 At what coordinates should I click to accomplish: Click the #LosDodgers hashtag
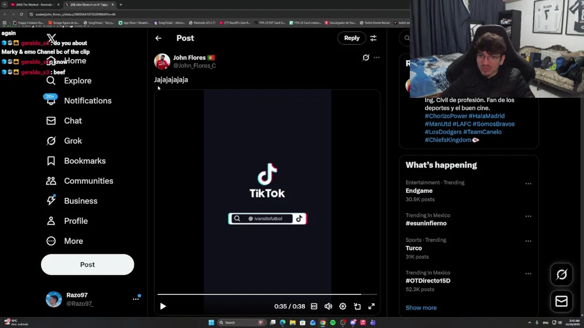(x=443, y=132)
